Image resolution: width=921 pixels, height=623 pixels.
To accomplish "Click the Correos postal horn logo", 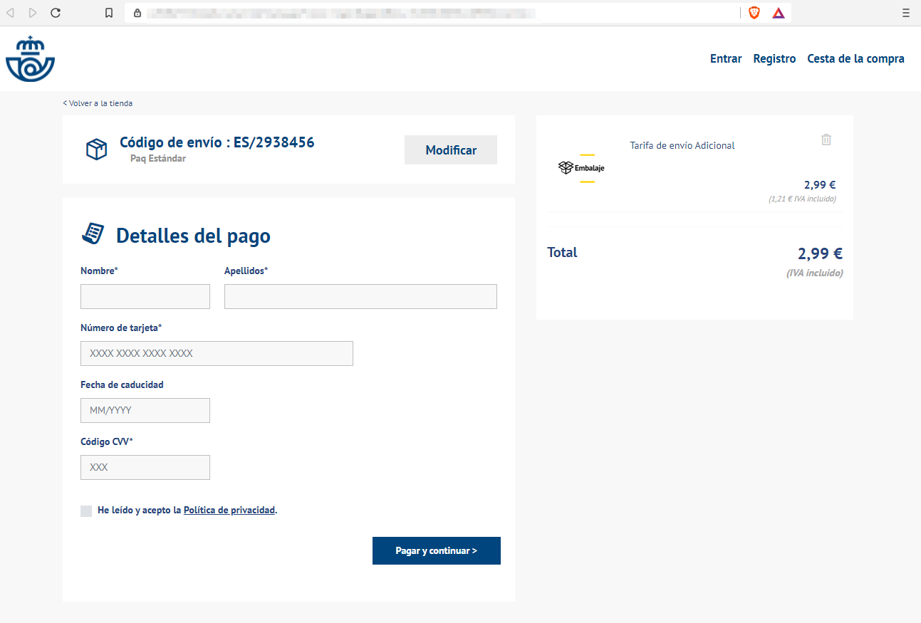I will click(31, 59).
